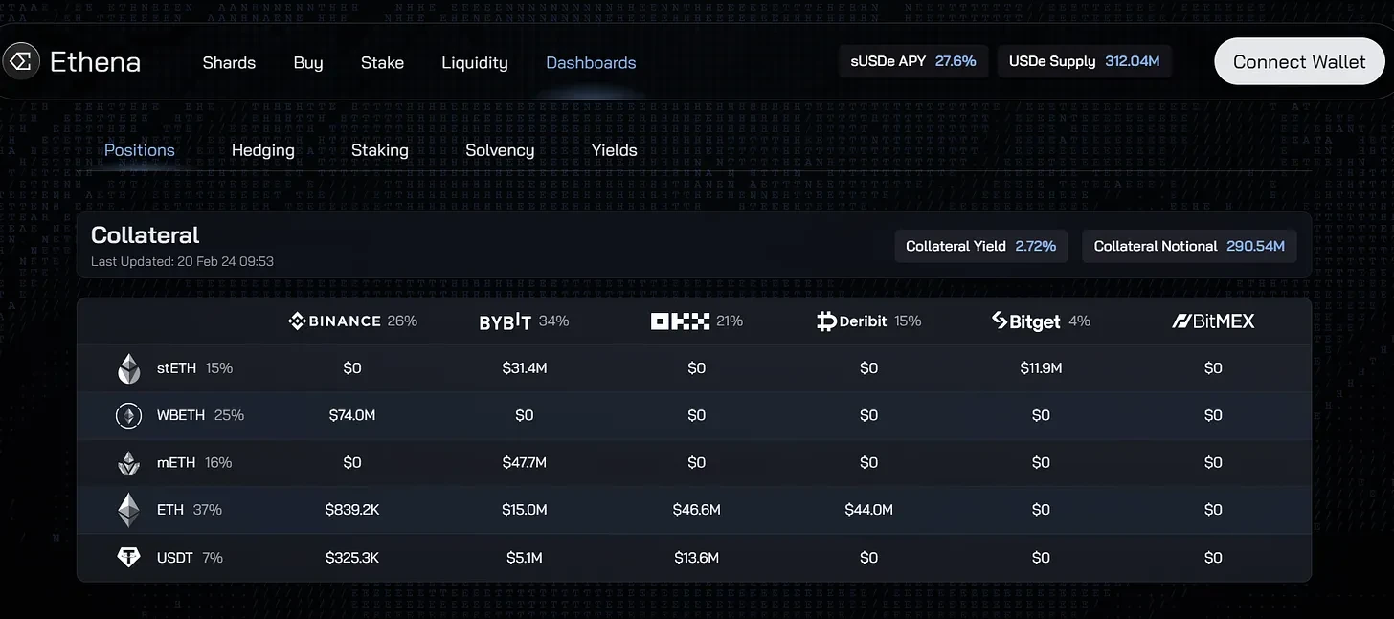Click the Collateral Notional 290.54M badge

[x=1189, y=246]
